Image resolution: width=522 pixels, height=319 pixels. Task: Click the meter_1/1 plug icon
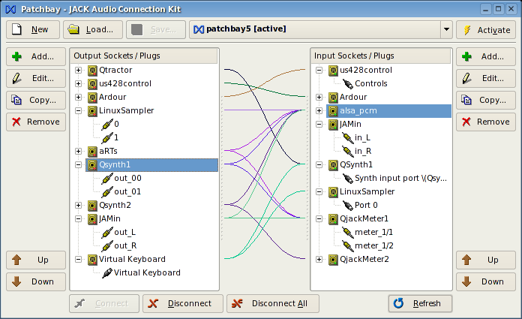coord(347,233)
